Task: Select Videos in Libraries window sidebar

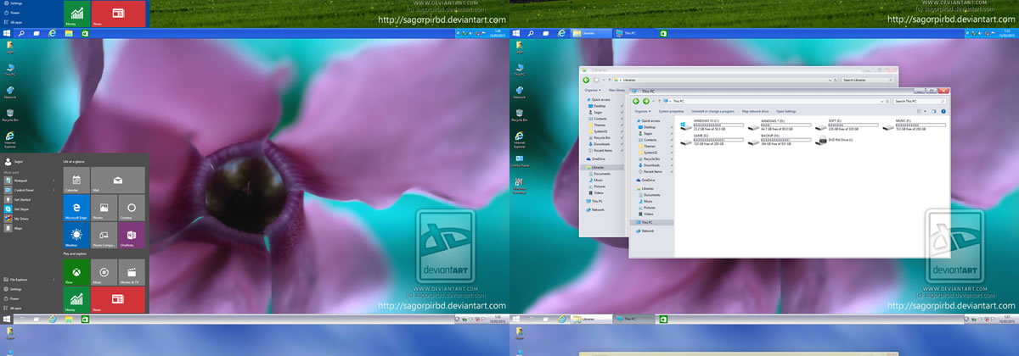Action: [x=598, y=192]
